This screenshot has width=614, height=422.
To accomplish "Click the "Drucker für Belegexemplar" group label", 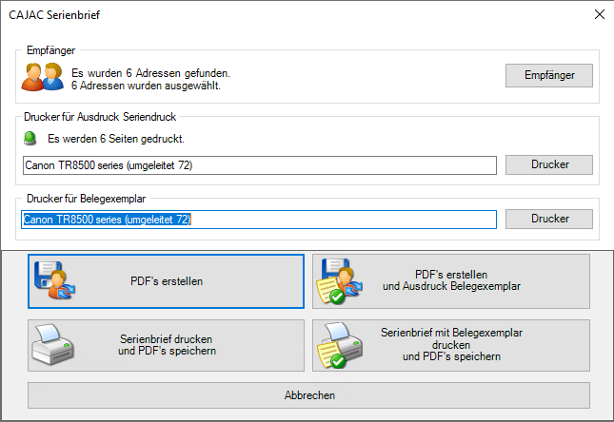I will pos(87,198).
